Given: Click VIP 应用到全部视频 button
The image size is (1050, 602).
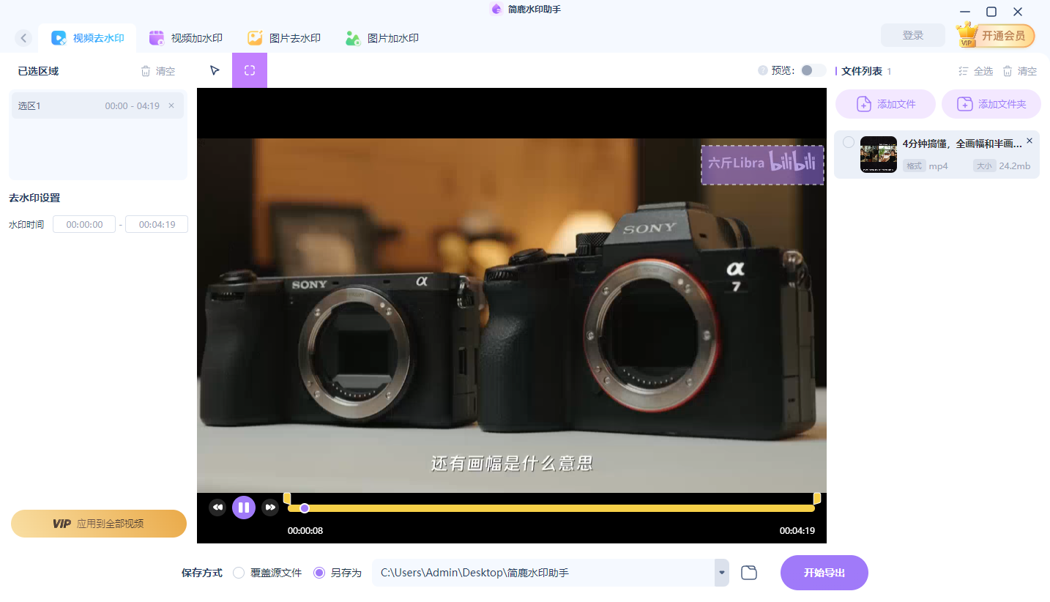Looking at the screenshot, I should (x=99, y=524).
